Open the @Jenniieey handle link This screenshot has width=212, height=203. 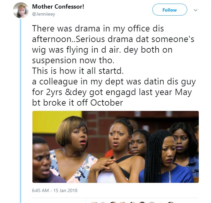coord(43,14)
